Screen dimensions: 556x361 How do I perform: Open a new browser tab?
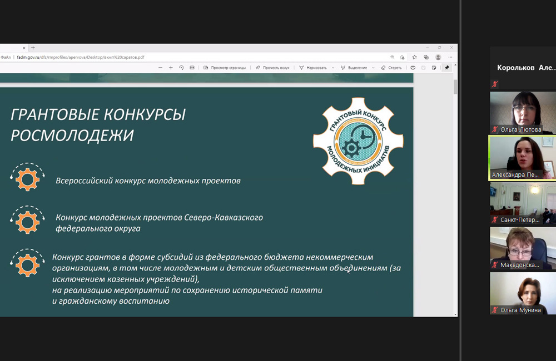tap(33, 48)
